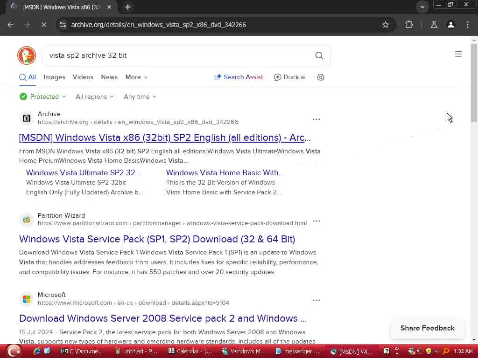
Task: Open [MSDN] Windows Vista x86 SP2 English link
Action: coord(165,138)
